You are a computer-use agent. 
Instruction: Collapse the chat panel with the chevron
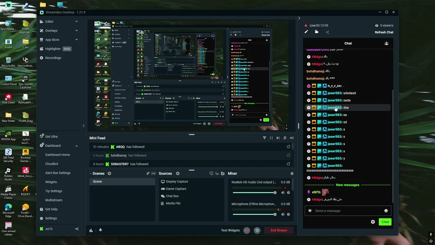(x=299, y=18)
